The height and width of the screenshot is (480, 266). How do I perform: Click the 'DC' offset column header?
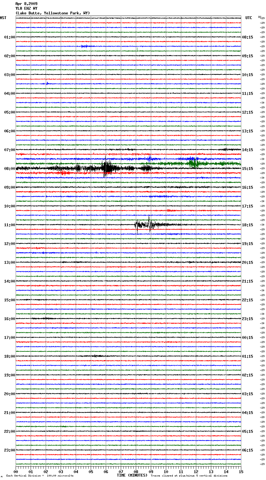[x=260, y=17]
